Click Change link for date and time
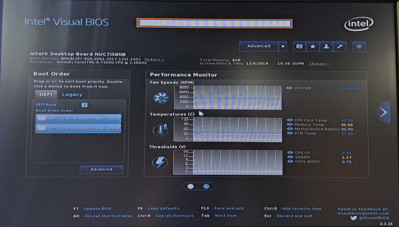This screenshot has height=227, width=399. click(319, 64)
